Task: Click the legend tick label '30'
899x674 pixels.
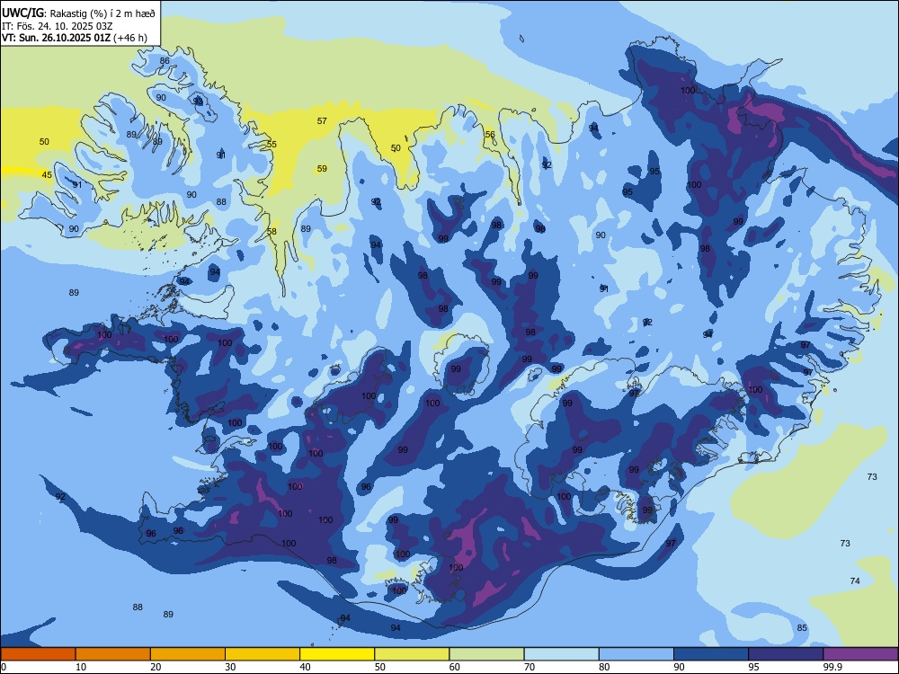Action: point(230,667)
